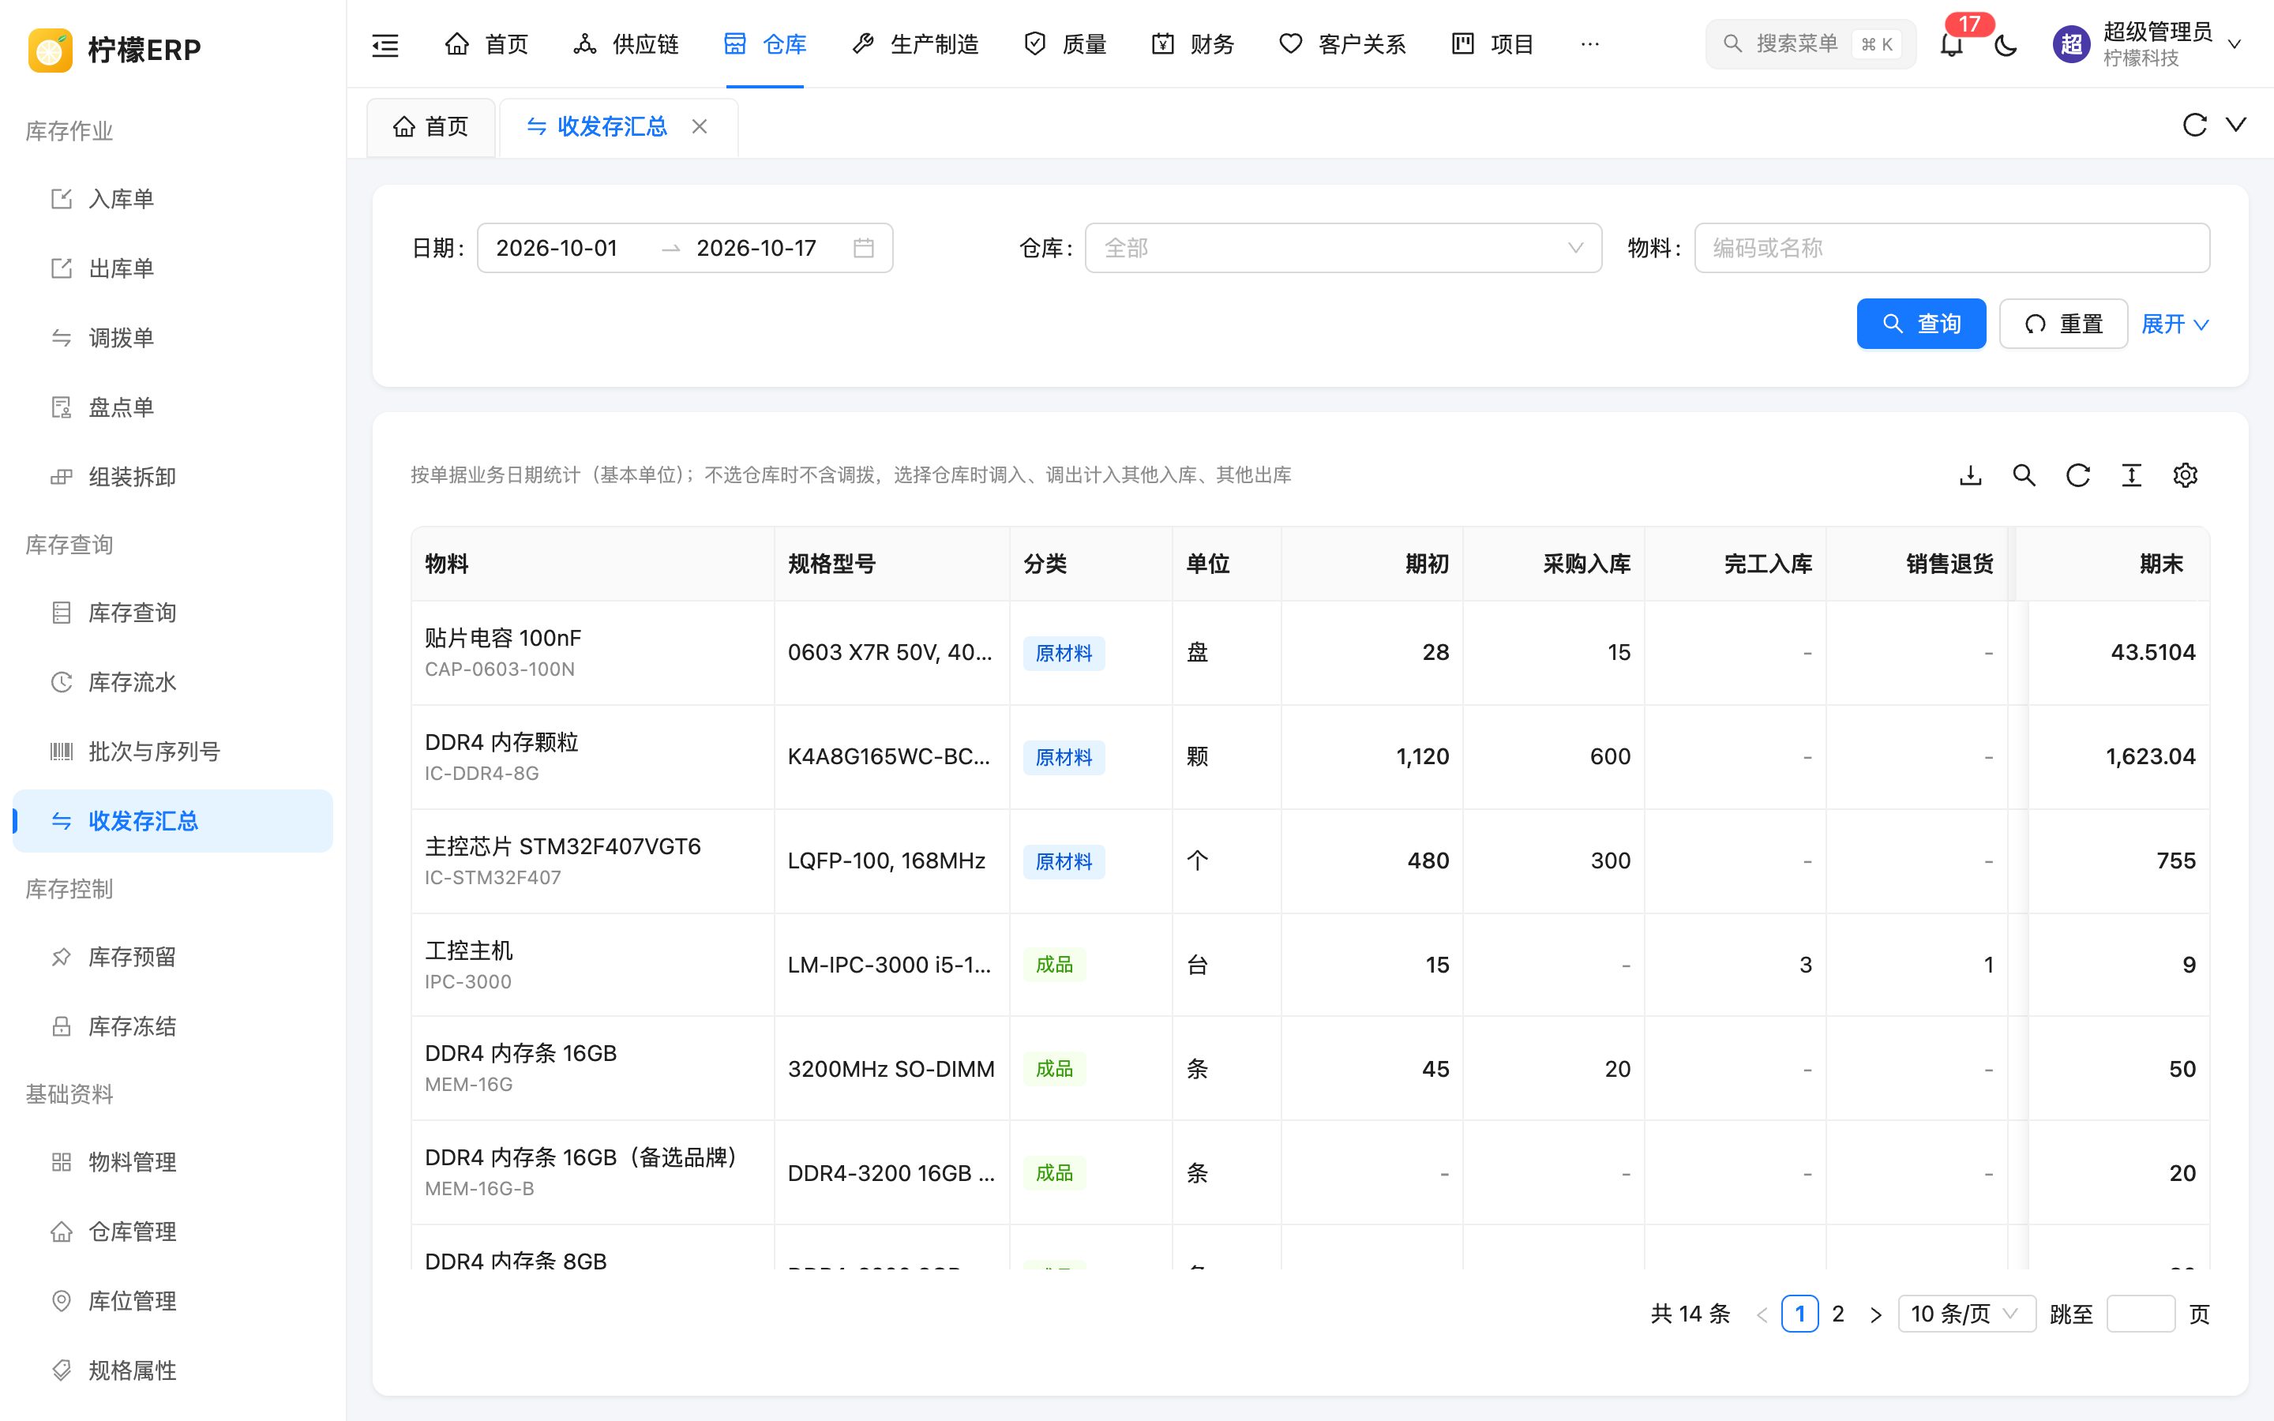Switch to the 项目 top menu
Screen dimensions: 2274x1421
[1493, 44]
